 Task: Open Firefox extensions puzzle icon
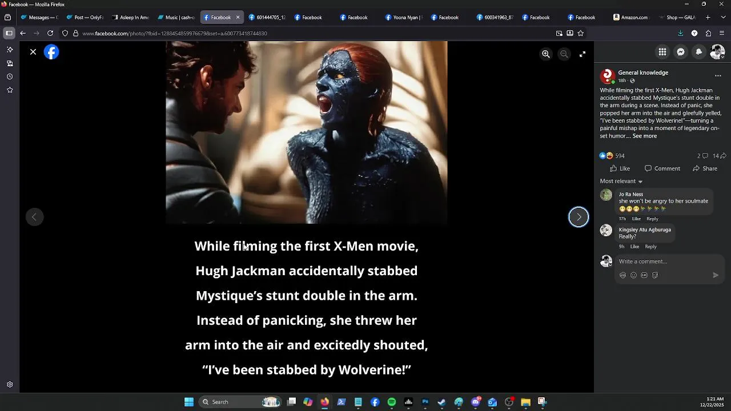tap(708, 33)
